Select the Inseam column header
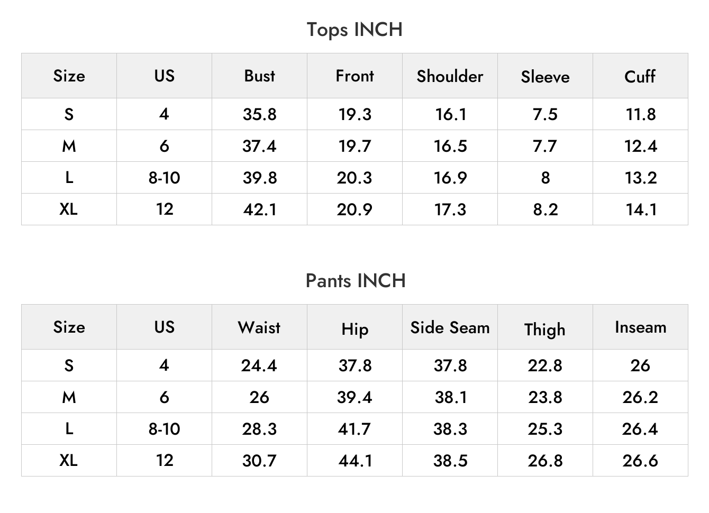 pyautogui.click(x=640, y=327)
